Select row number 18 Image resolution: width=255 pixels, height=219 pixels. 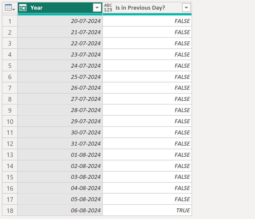click(x=10, y=210)
